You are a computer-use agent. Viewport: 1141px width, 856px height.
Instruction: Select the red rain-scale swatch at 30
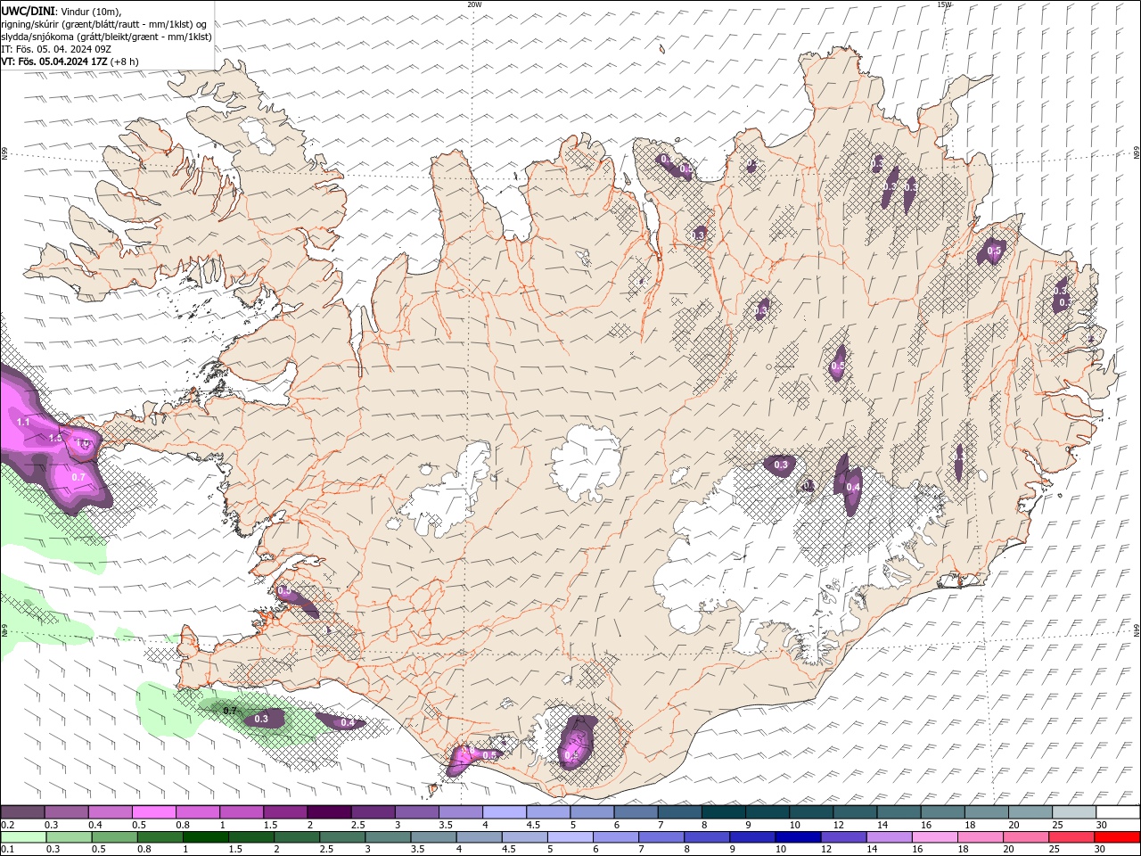click(1118, 837)
